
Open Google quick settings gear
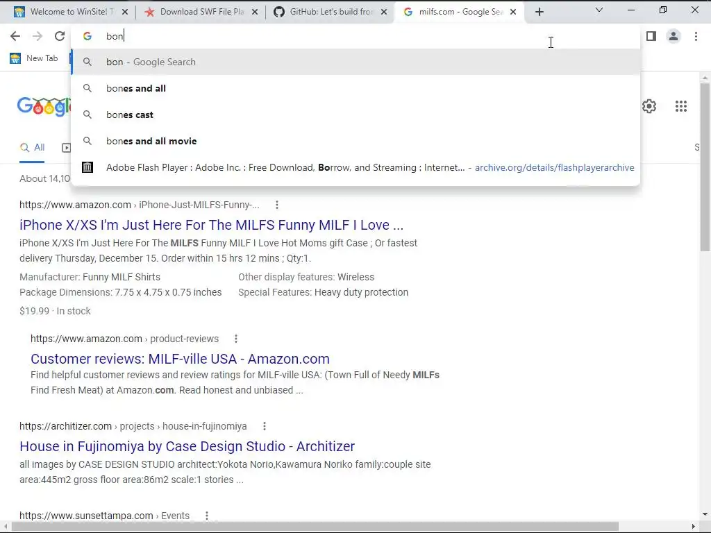[649, 106]
